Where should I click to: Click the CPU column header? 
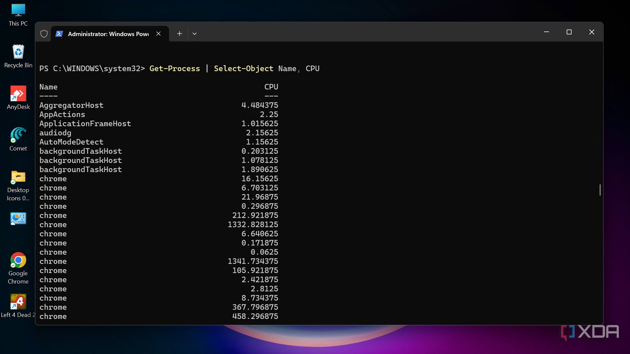tap(271, 87)
